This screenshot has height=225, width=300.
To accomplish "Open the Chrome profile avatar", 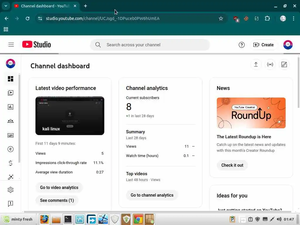I will coord(283,18).
